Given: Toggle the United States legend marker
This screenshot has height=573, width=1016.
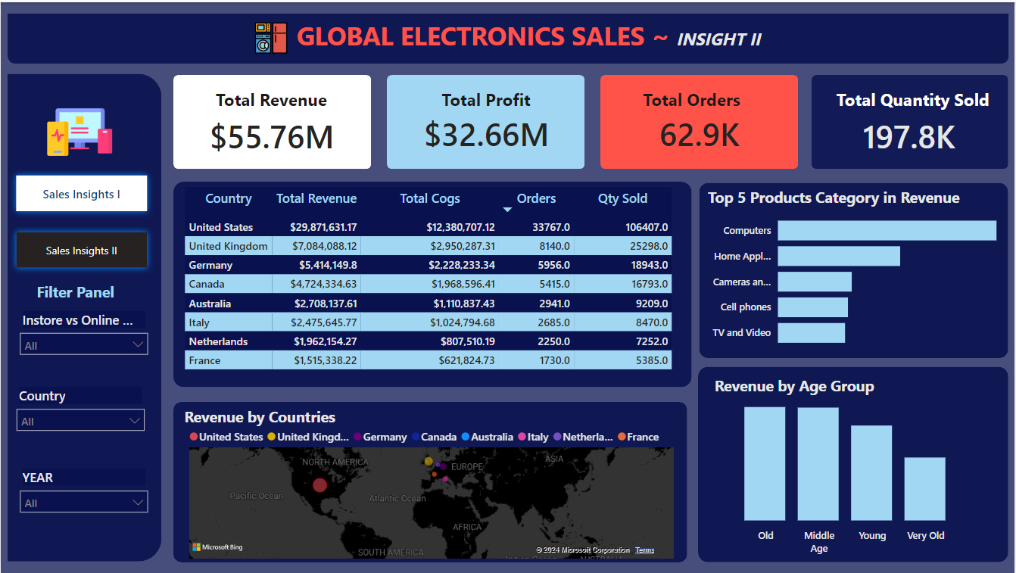Looking at the screenshot, I should (x=194, y=437).
